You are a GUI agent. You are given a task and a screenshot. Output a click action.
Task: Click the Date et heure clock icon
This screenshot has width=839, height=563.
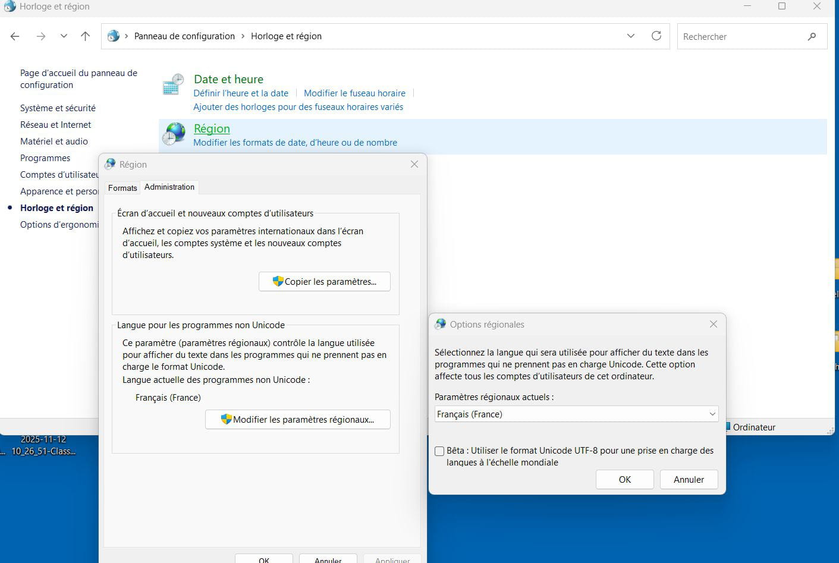pyautogui.click(x=173, y=84)
